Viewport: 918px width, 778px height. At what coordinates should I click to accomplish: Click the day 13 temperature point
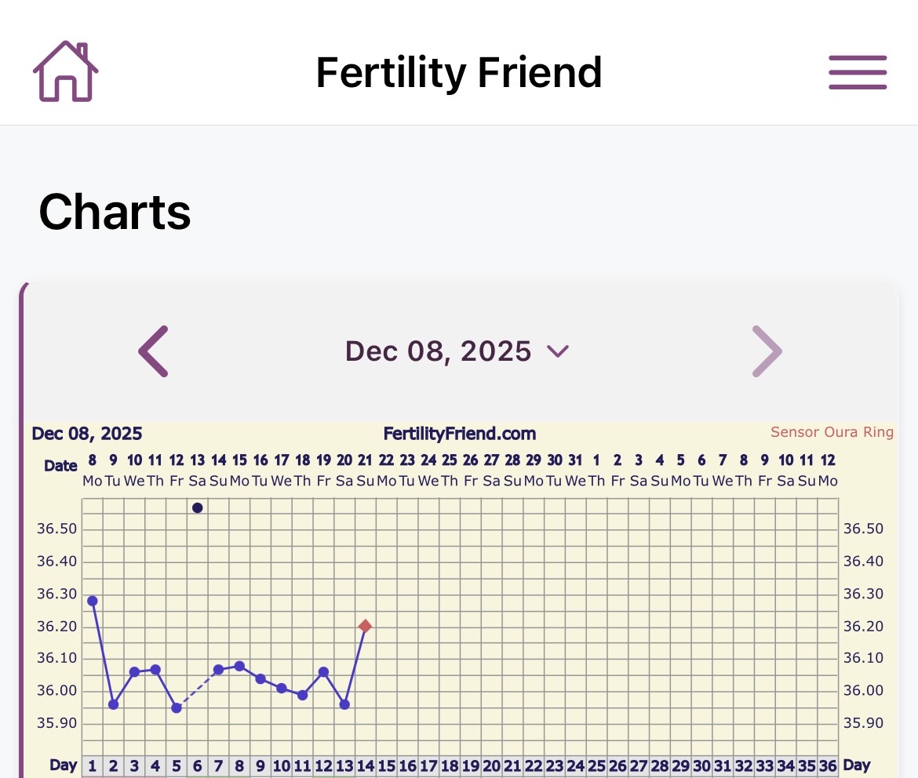[344, 704]
